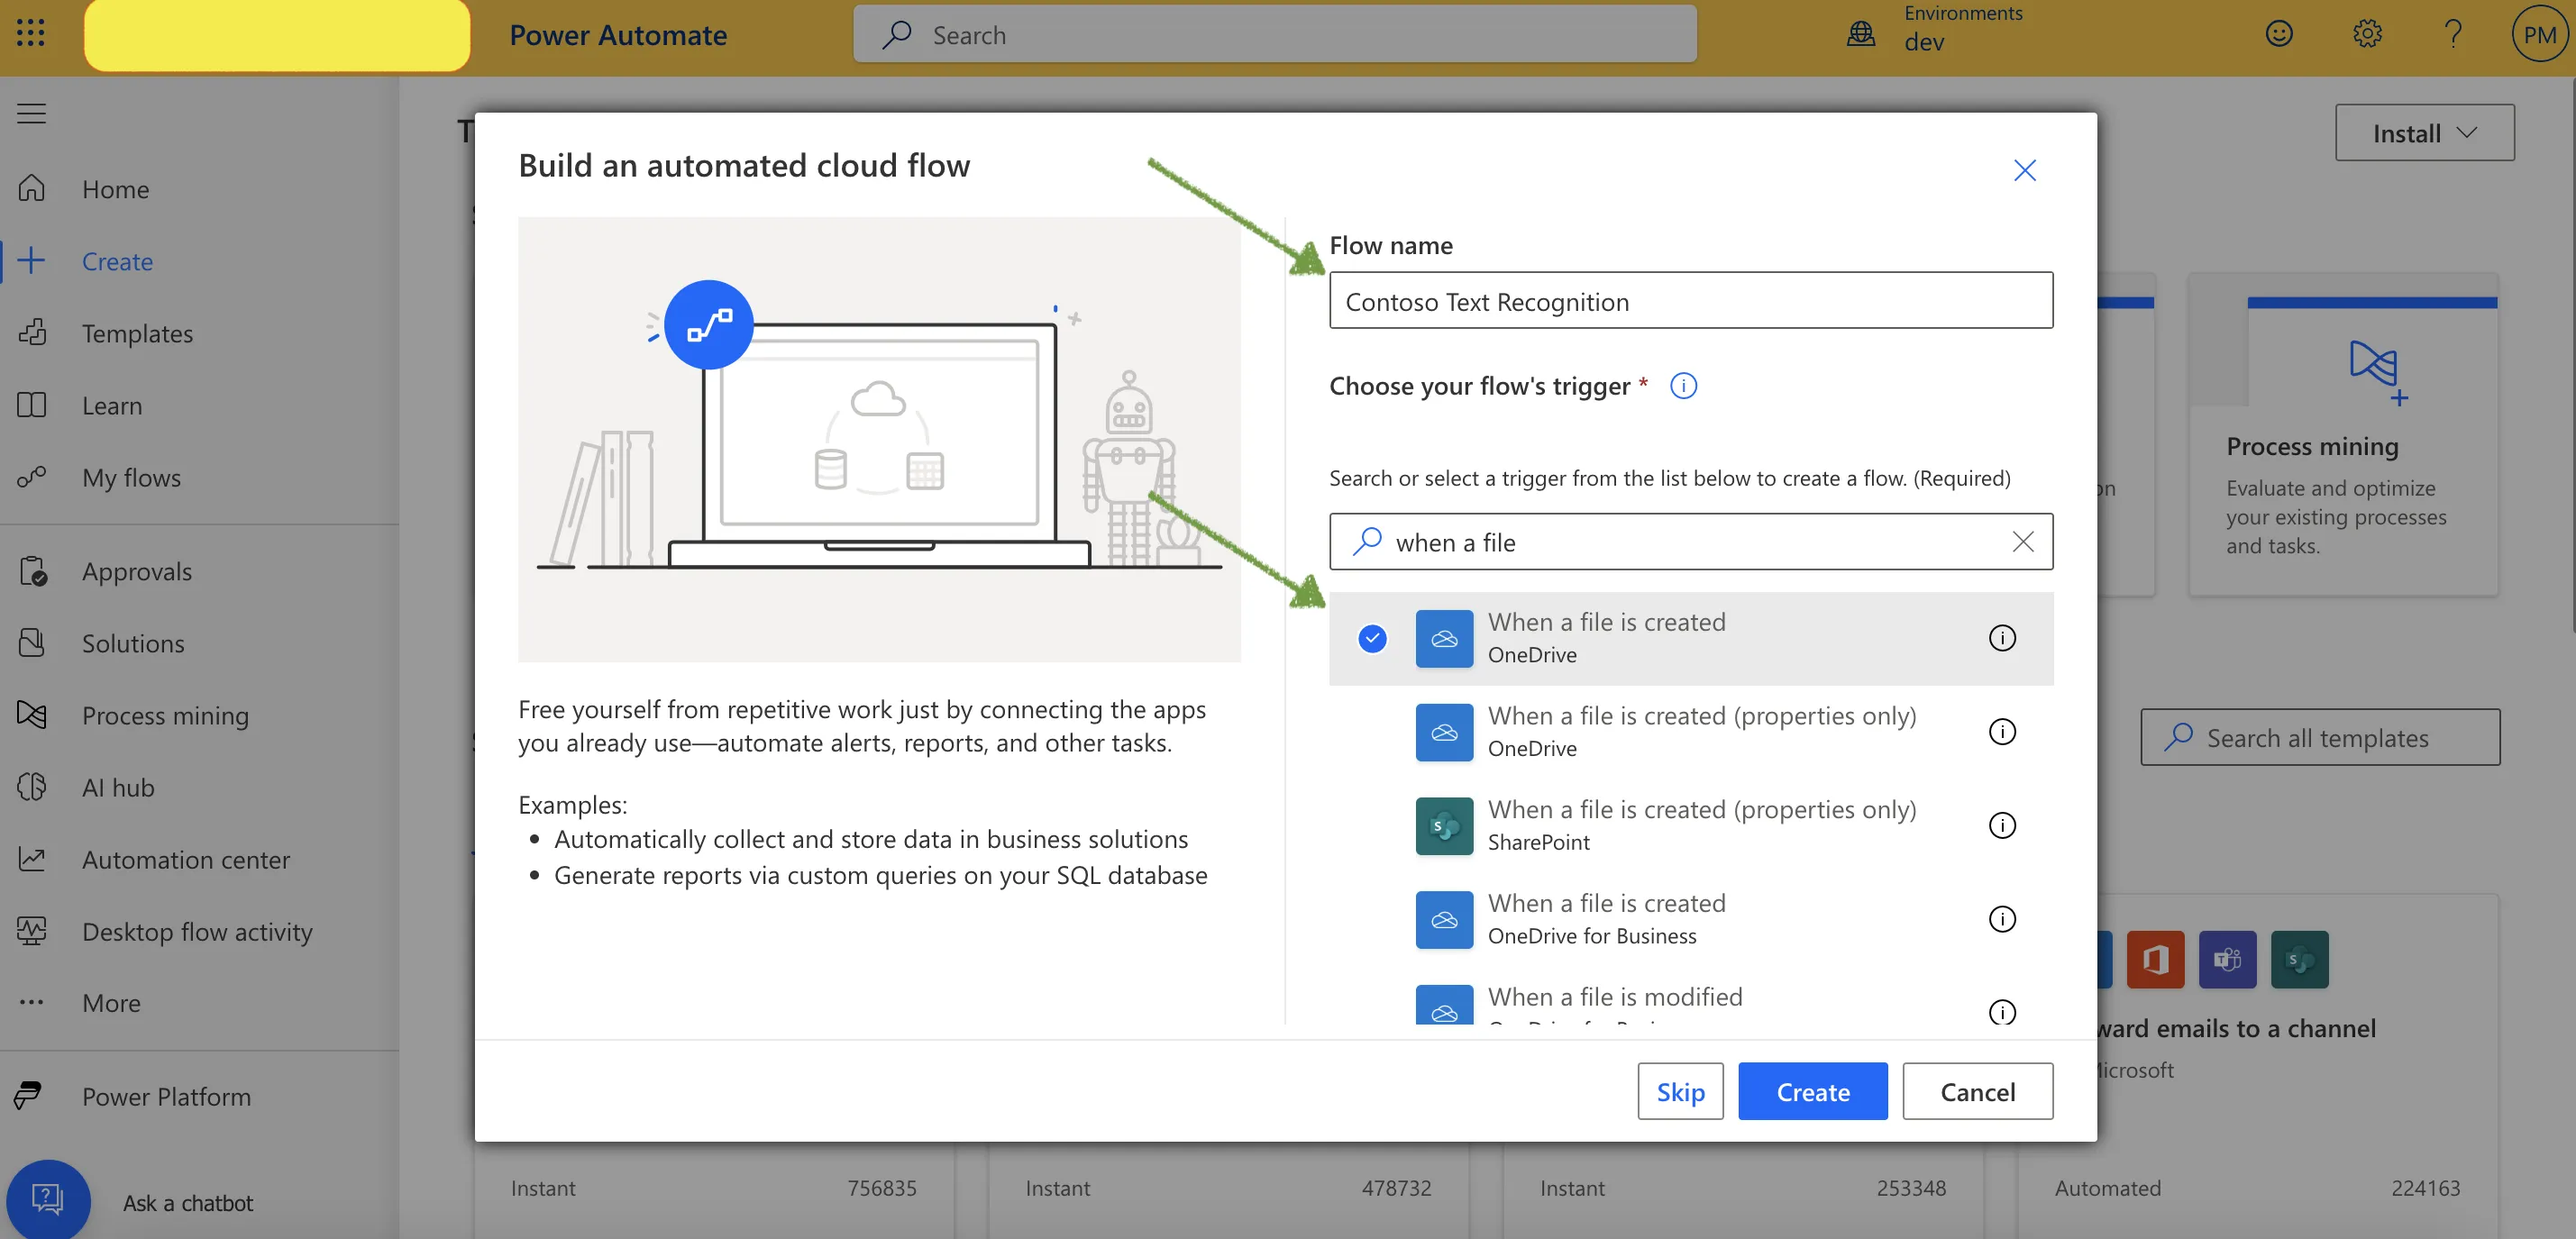Image resolution: width=2576 pixels, height=1239 pixels.
Task: Click the Power Automate title link
Action: click(618, 35)
